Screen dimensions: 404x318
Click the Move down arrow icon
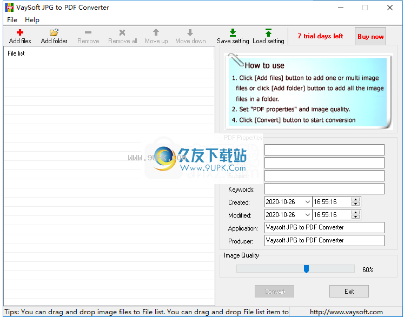(190, 32)
